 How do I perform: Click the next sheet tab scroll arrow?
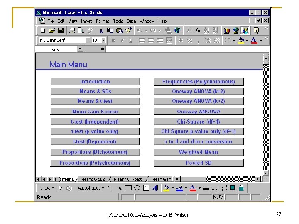pos(50,179)
